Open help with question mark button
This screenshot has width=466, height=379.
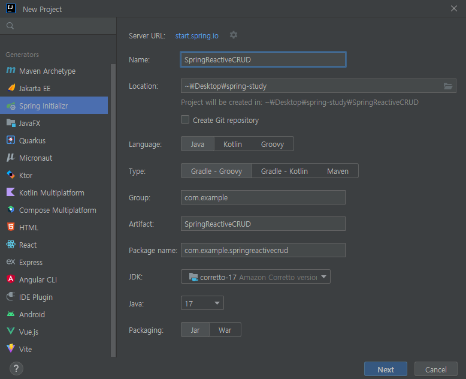point(16,369)
